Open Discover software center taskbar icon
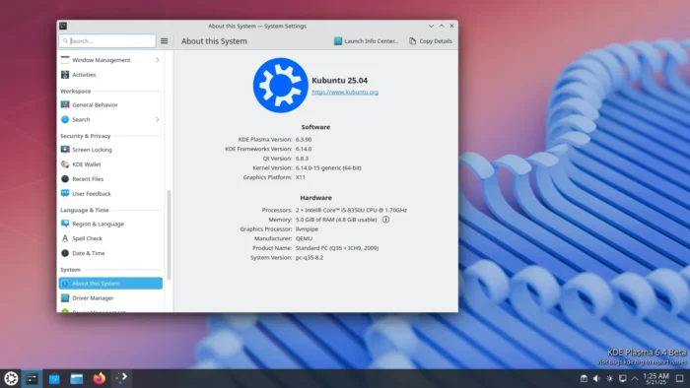The width and height of the screenshot is (690, 388). click(54, 378)
